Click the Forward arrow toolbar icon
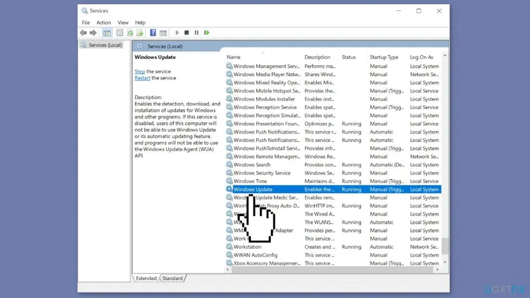The image size is (530, 298). click(93, 33)
